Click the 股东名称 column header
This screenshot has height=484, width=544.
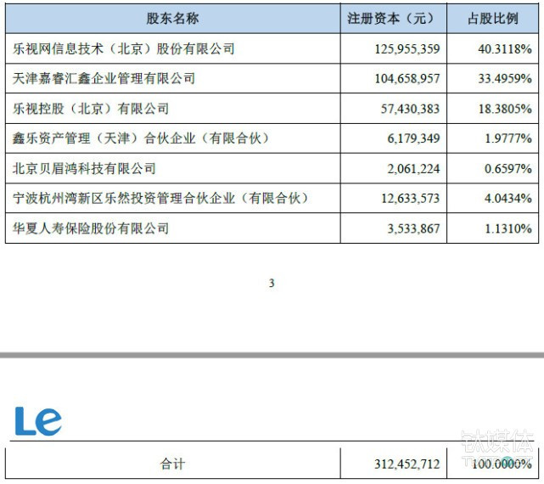click(x=172, y=18)
